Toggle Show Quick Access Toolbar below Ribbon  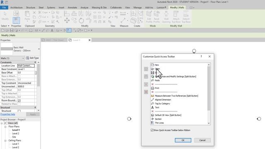pyautogui.click(x=152, y=130)
